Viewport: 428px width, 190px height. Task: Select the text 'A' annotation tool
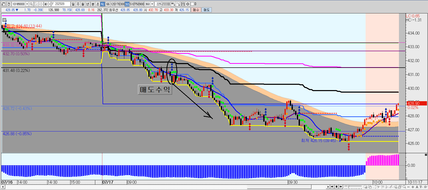tap(417, 187)
